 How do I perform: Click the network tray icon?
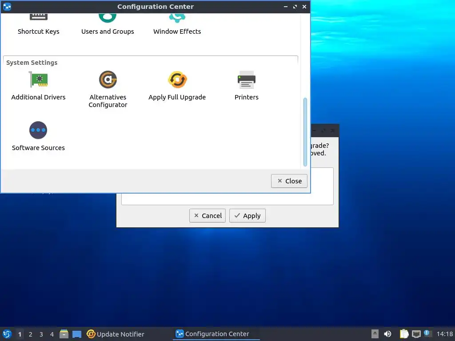tap(416, 334)
